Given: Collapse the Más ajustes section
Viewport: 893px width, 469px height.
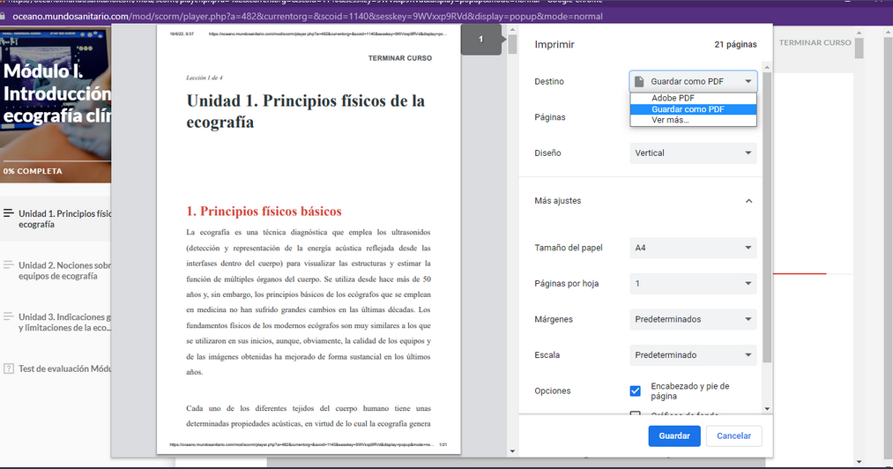Looking at the screenshot, I should click(x=749, y=201).
